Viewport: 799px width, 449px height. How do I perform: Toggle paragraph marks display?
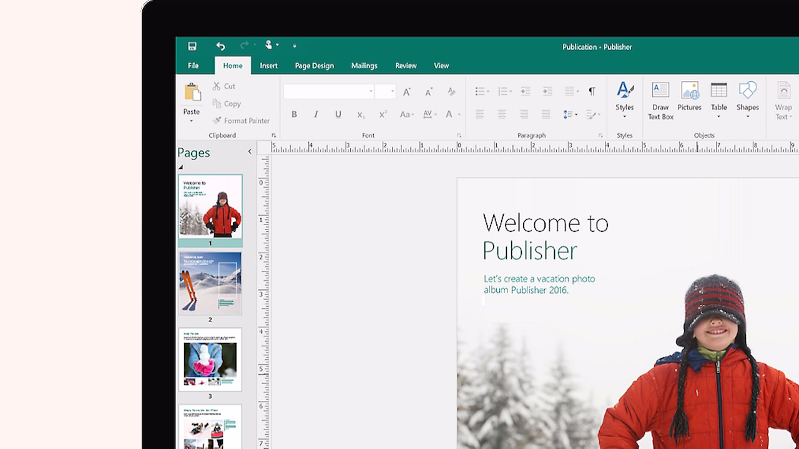(592, 92)
